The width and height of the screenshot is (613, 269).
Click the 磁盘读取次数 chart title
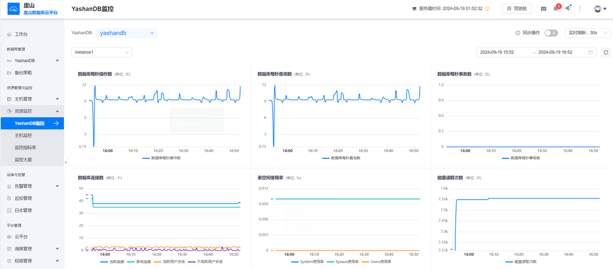coord(450,178)
